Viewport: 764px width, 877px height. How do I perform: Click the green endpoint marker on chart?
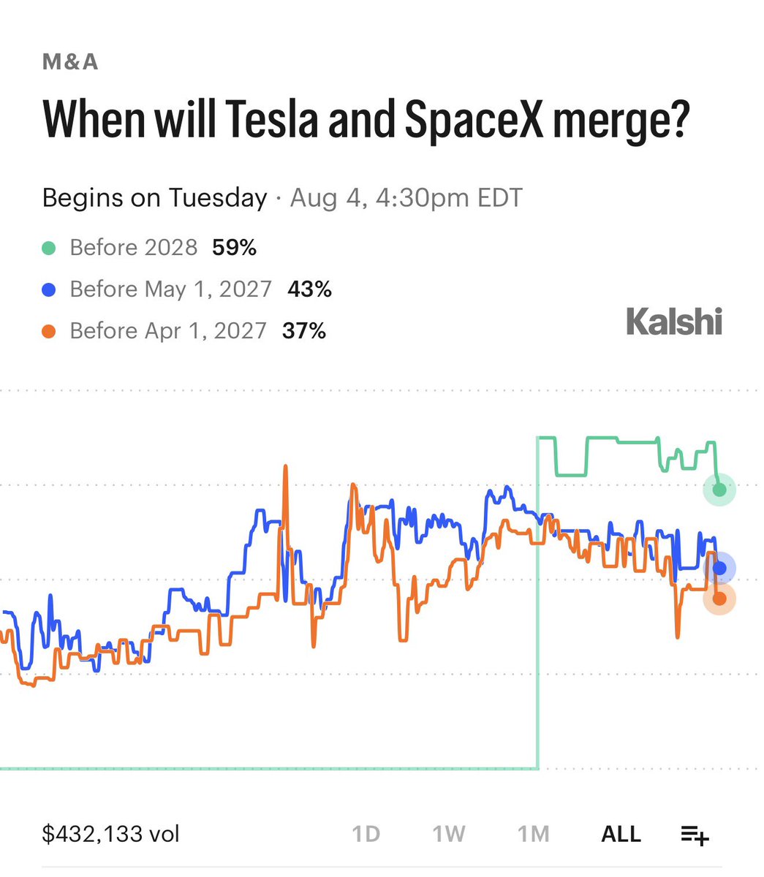[719, 489]
